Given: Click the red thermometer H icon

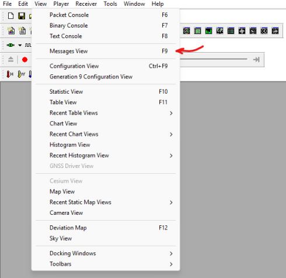Looking at the screenshot, I should (x=10, y=74).
